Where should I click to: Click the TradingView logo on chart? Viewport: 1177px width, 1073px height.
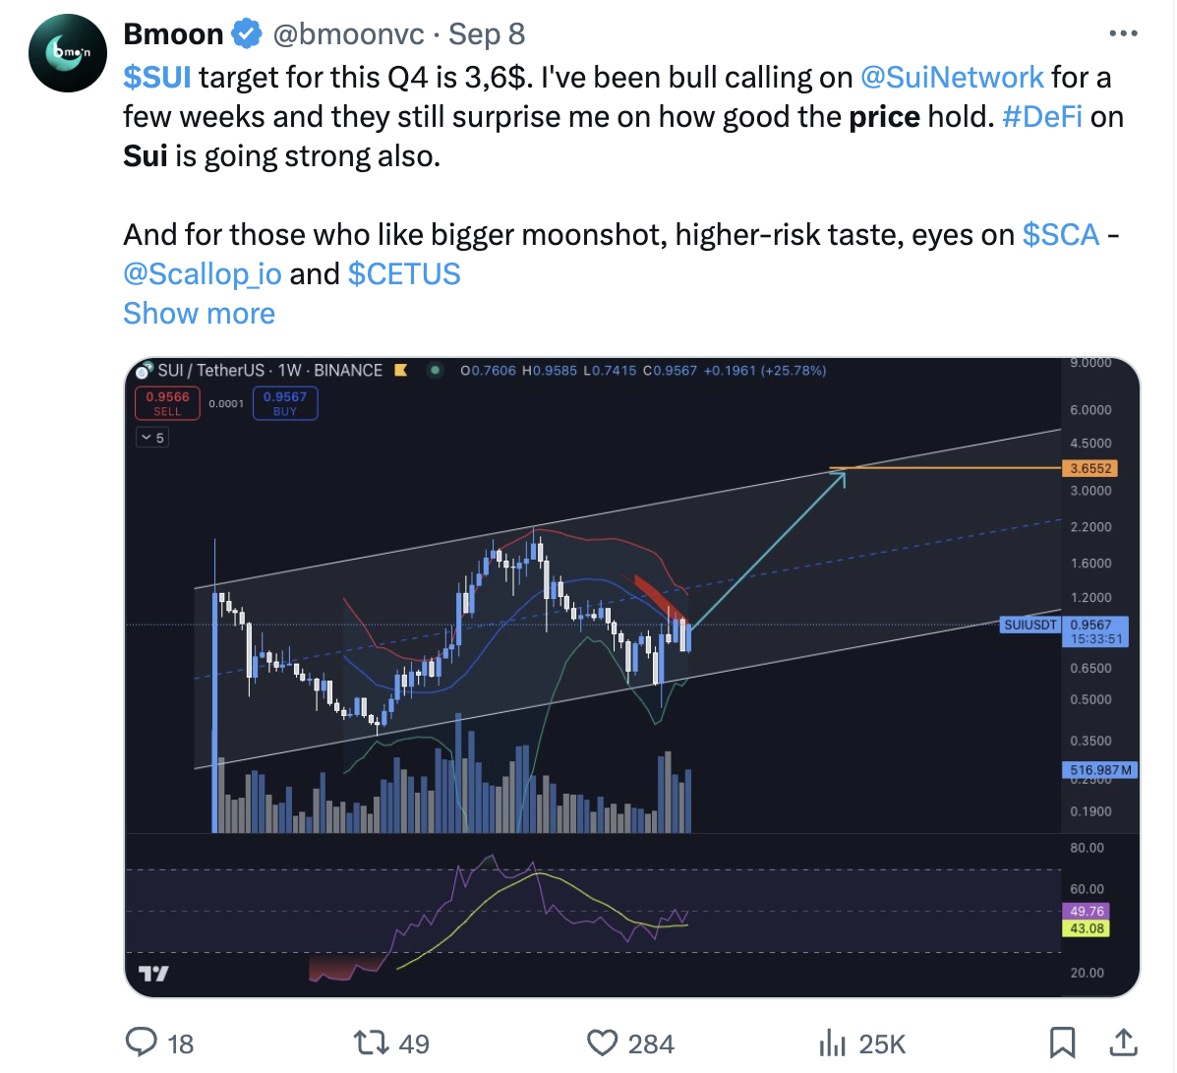pyautogui.click(x=153, y=974)
